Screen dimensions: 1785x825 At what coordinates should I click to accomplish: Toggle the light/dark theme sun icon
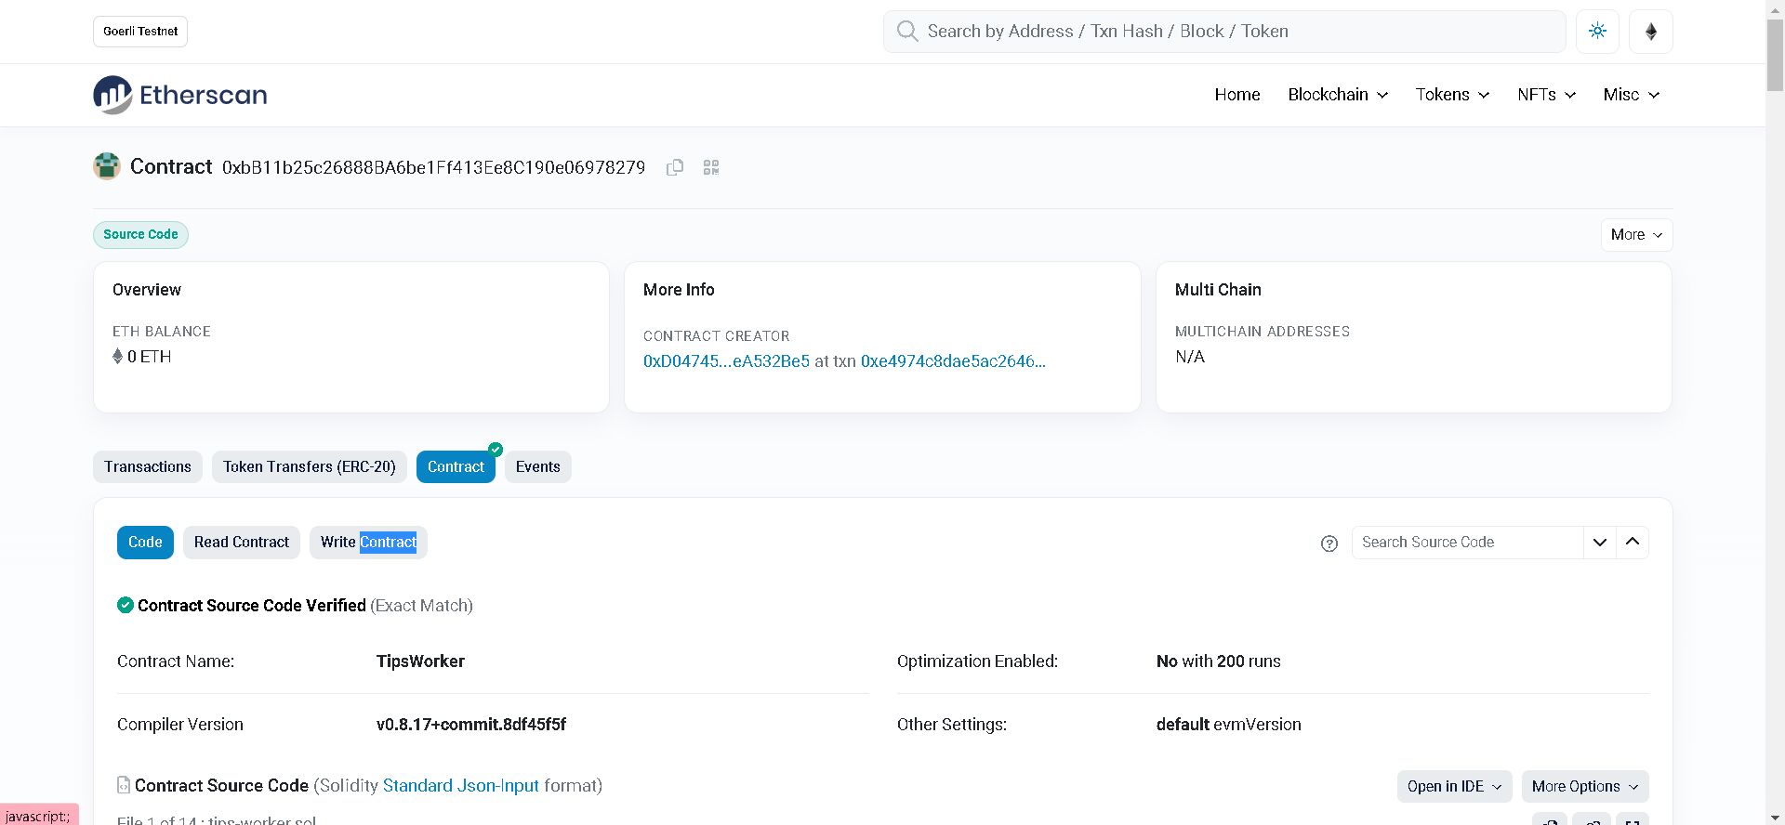click(x=1597, y=31)
